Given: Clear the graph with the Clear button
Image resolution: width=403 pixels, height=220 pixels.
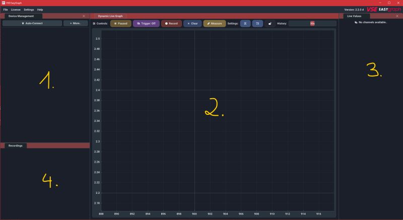Looking at the screenshot, I should point(192,23).
